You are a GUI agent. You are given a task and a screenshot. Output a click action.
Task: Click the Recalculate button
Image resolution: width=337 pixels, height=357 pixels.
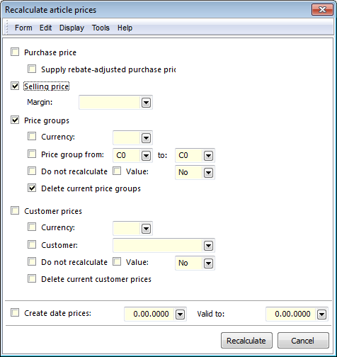click(x=246, y=341)
